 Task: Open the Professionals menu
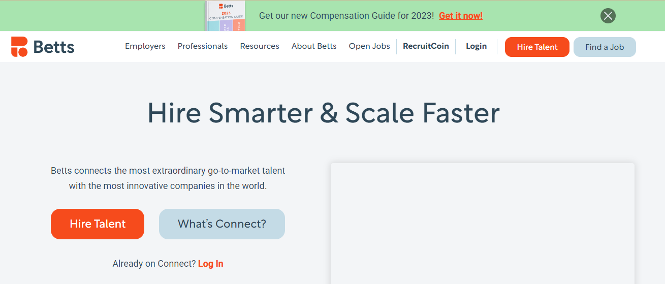tap(202, 46)
